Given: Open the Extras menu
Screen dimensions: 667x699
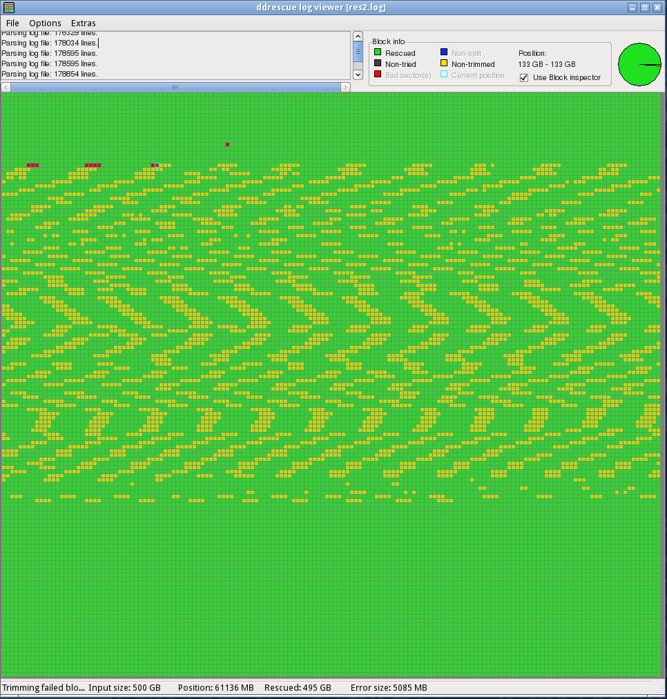Looking at the screenshot, I should (83, 23).
